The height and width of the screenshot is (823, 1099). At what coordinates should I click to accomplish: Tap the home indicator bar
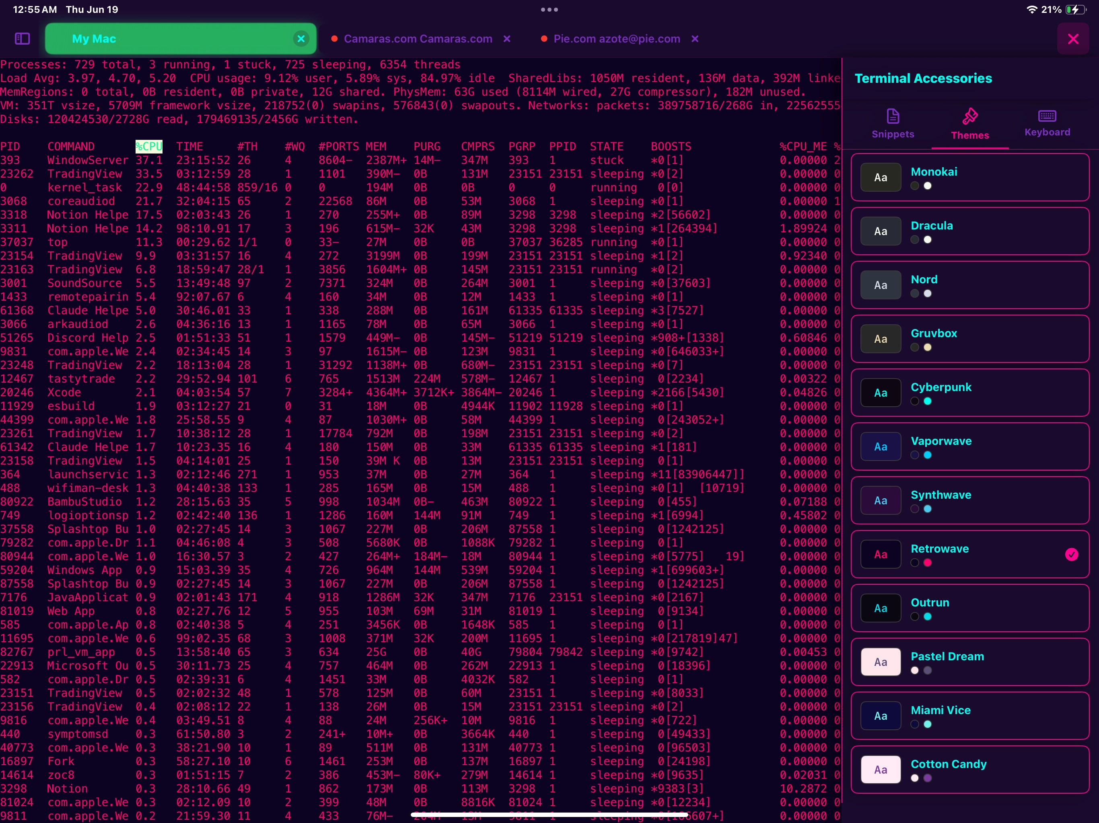pyautogui.click(x=549, y=815)
